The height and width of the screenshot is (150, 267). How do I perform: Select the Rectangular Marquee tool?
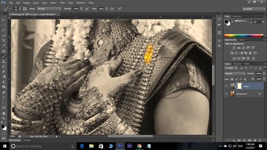[x=4, y=25]
